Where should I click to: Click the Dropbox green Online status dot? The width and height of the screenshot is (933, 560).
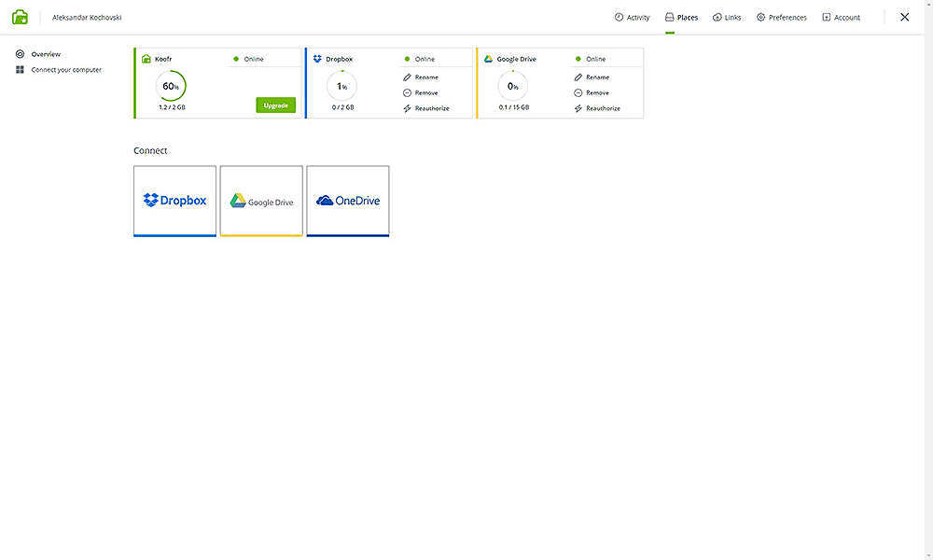coord(407,59)
